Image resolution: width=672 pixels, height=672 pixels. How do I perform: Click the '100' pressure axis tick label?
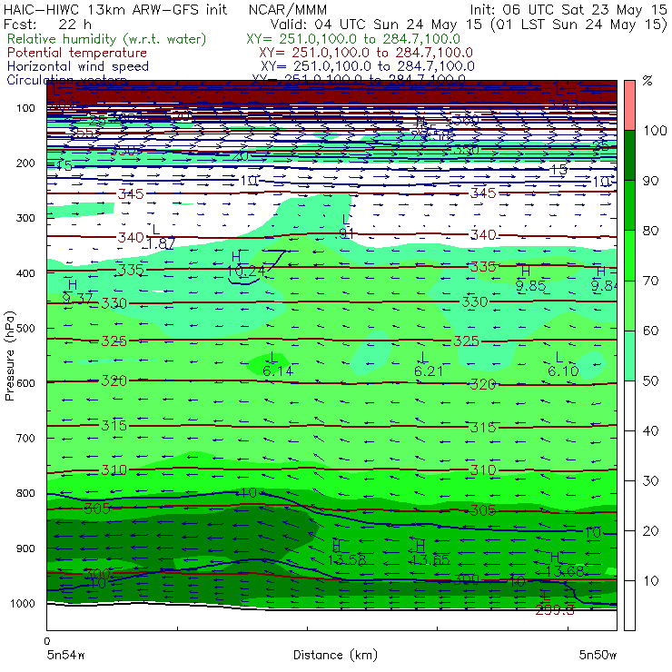tap(25, 108)
